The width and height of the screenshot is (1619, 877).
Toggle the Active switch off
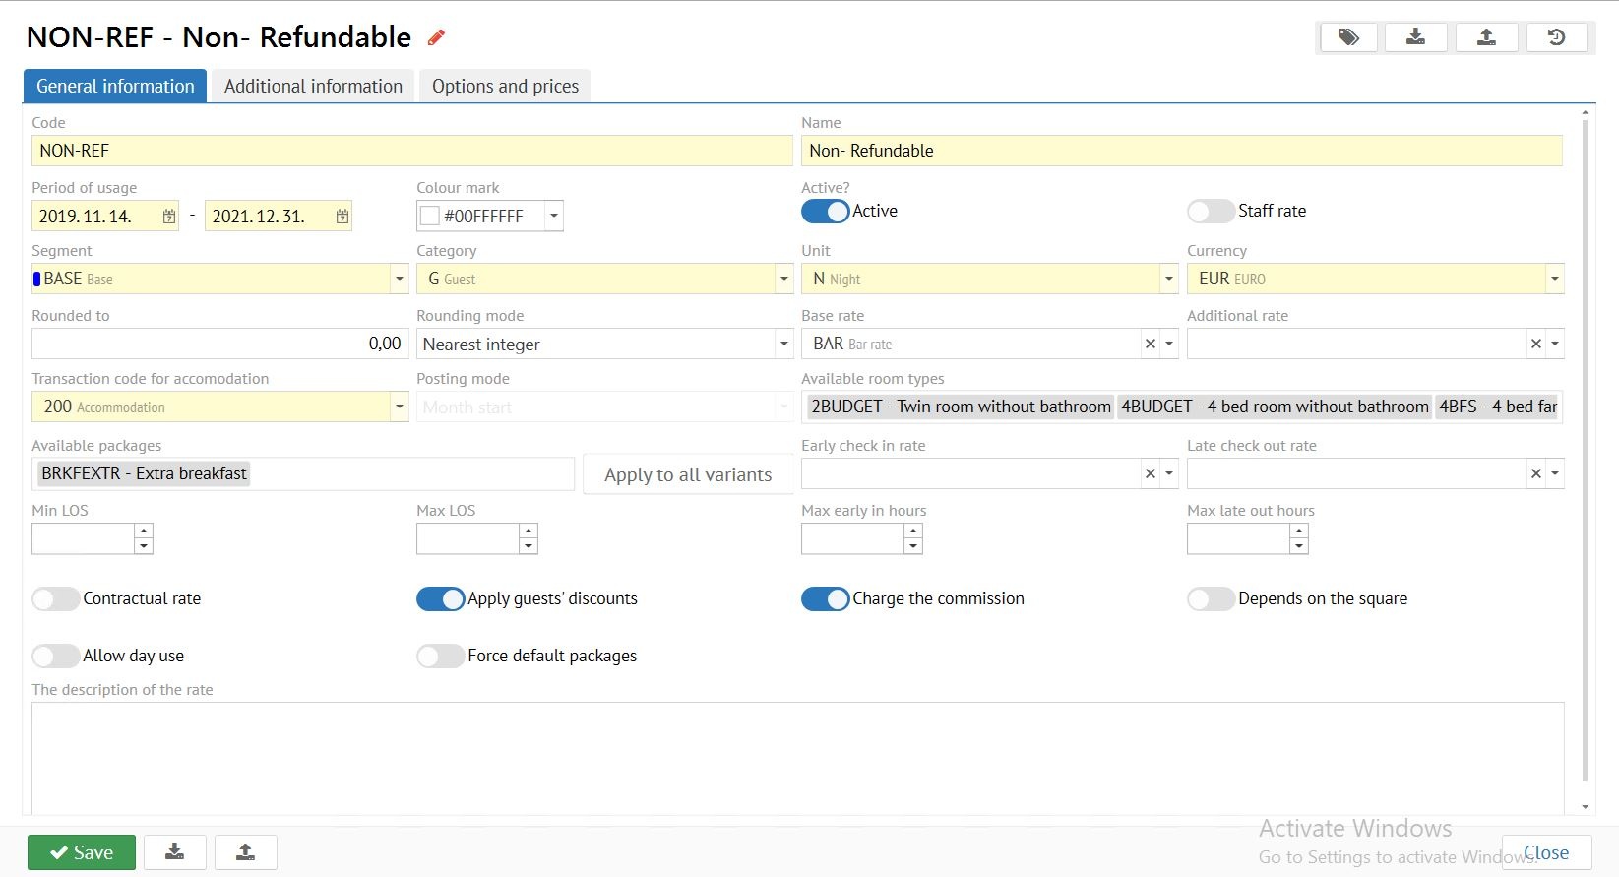tap(825, 212)
